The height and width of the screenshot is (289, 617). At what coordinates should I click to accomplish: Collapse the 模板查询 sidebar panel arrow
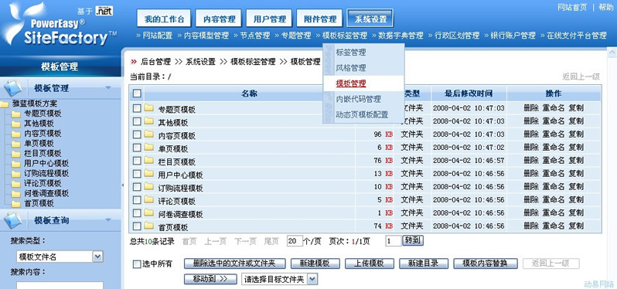click(x=108, y=219)
